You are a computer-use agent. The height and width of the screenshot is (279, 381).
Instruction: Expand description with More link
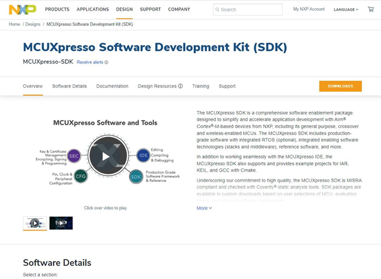pos(204,208)
